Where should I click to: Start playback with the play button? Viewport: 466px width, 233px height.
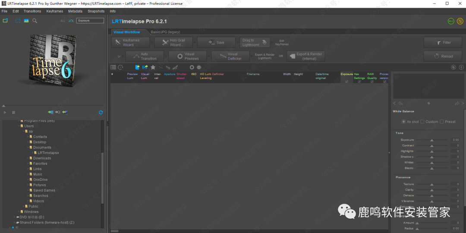tap(5, 112)
